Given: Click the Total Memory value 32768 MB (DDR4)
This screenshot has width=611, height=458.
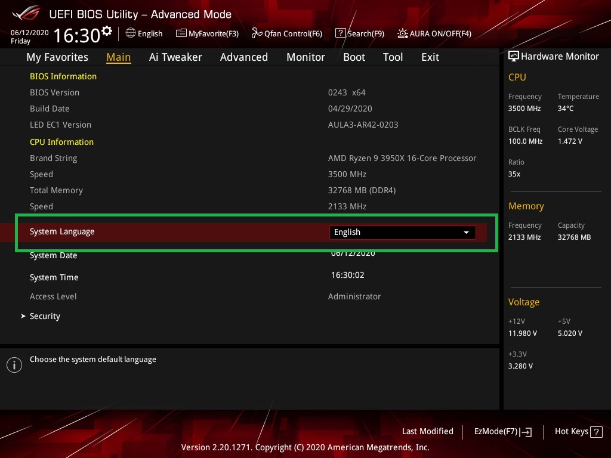Looking at the screenshot, I should [x=362, y=190].
